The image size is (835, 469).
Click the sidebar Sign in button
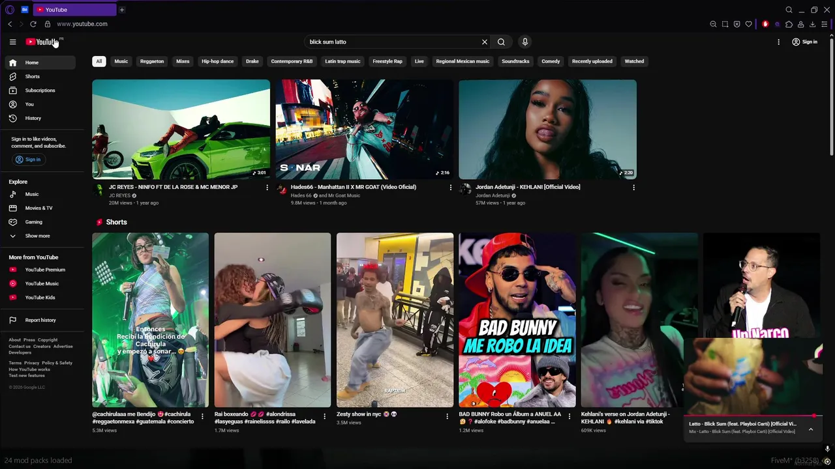[28, 160]
